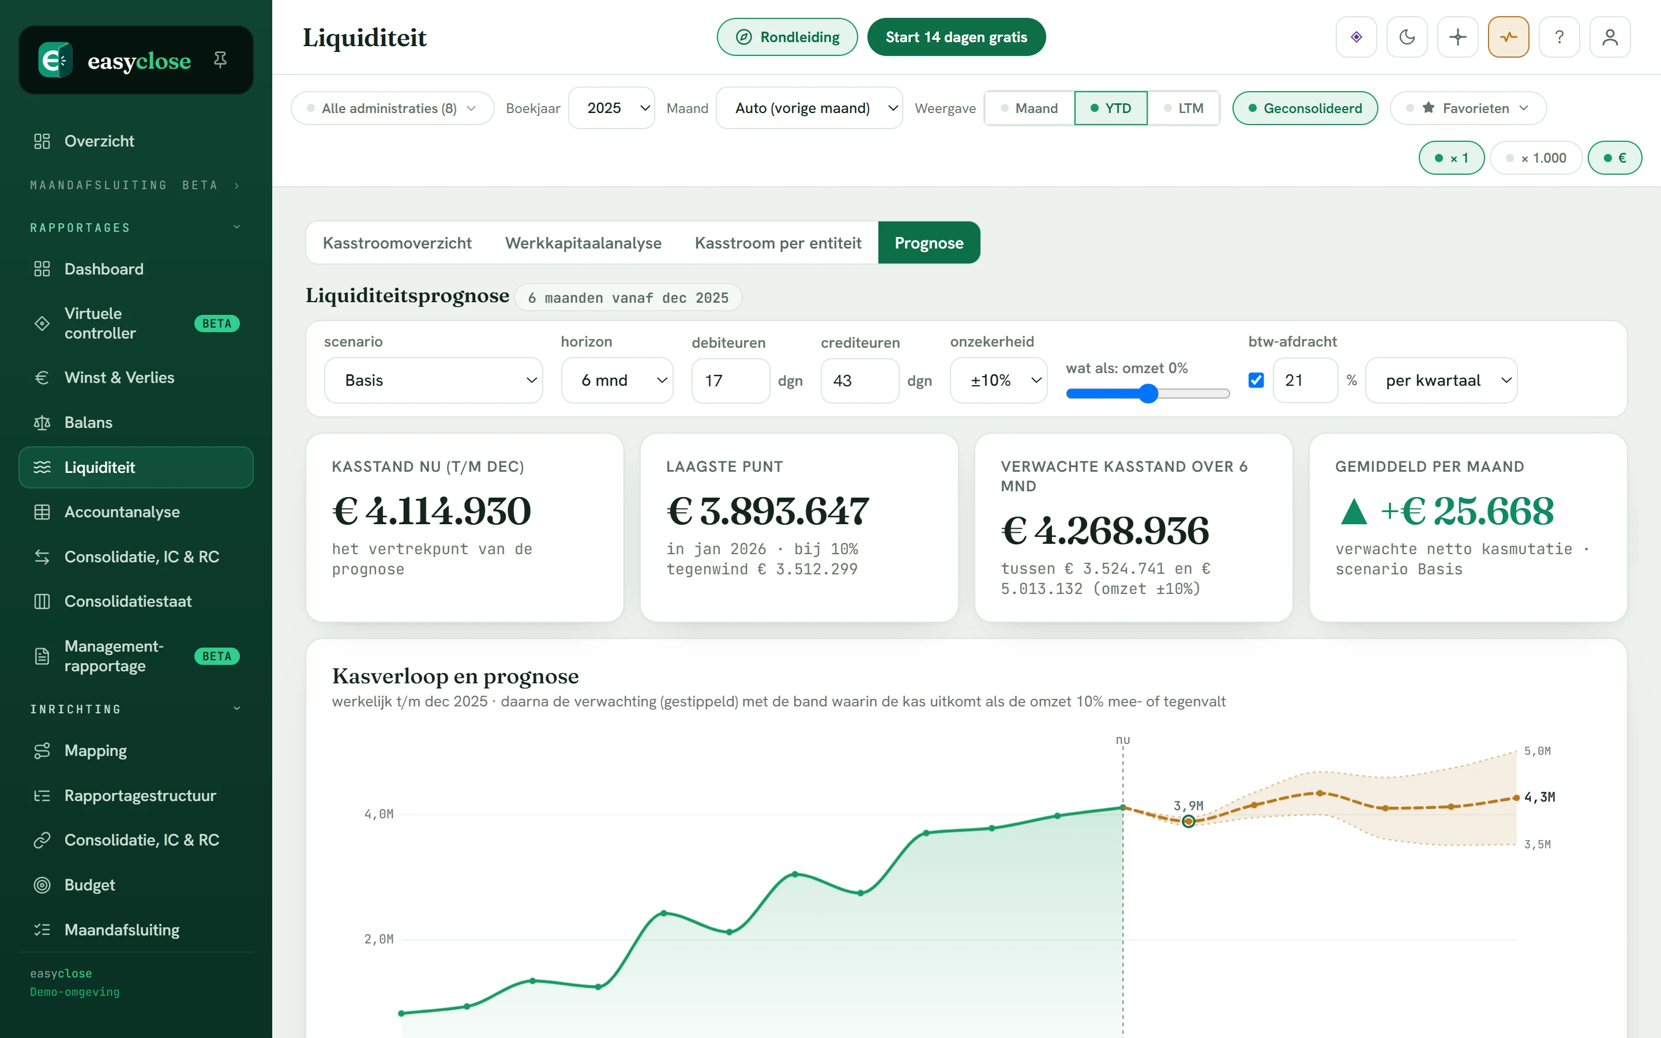
Task: Select the Prognose tab
Action: coord(929,243)
